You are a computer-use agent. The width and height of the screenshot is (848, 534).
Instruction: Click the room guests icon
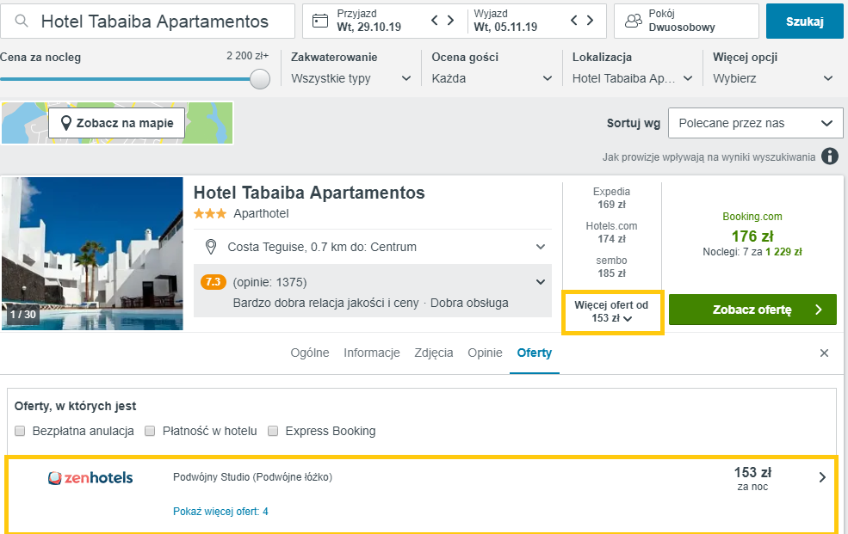(634, 21)
